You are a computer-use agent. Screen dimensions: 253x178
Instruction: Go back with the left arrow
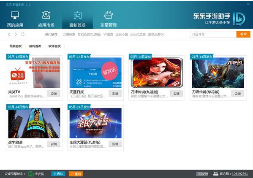9,34
